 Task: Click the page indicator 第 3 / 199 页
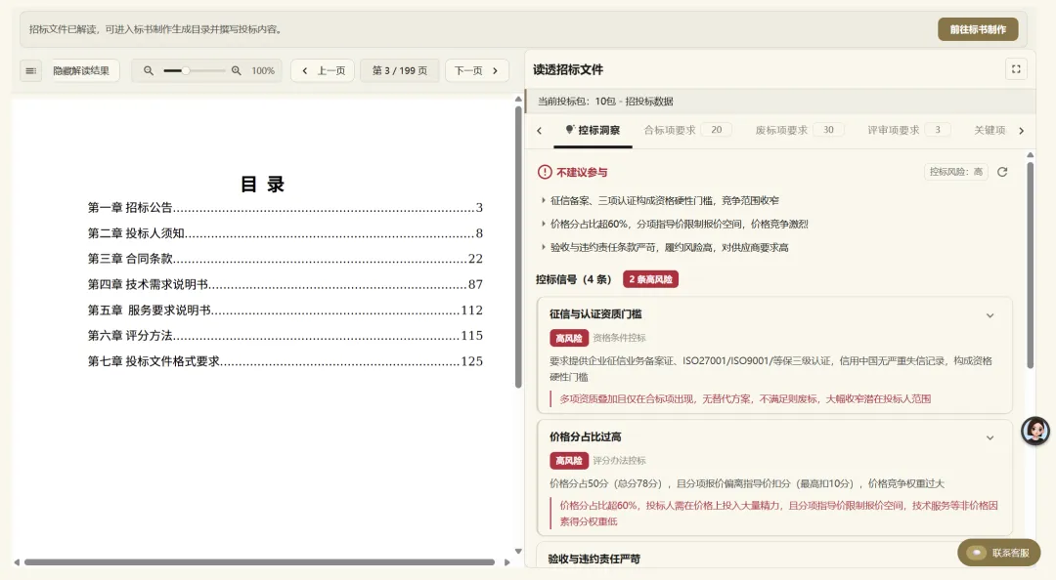(x=399, y=70)
